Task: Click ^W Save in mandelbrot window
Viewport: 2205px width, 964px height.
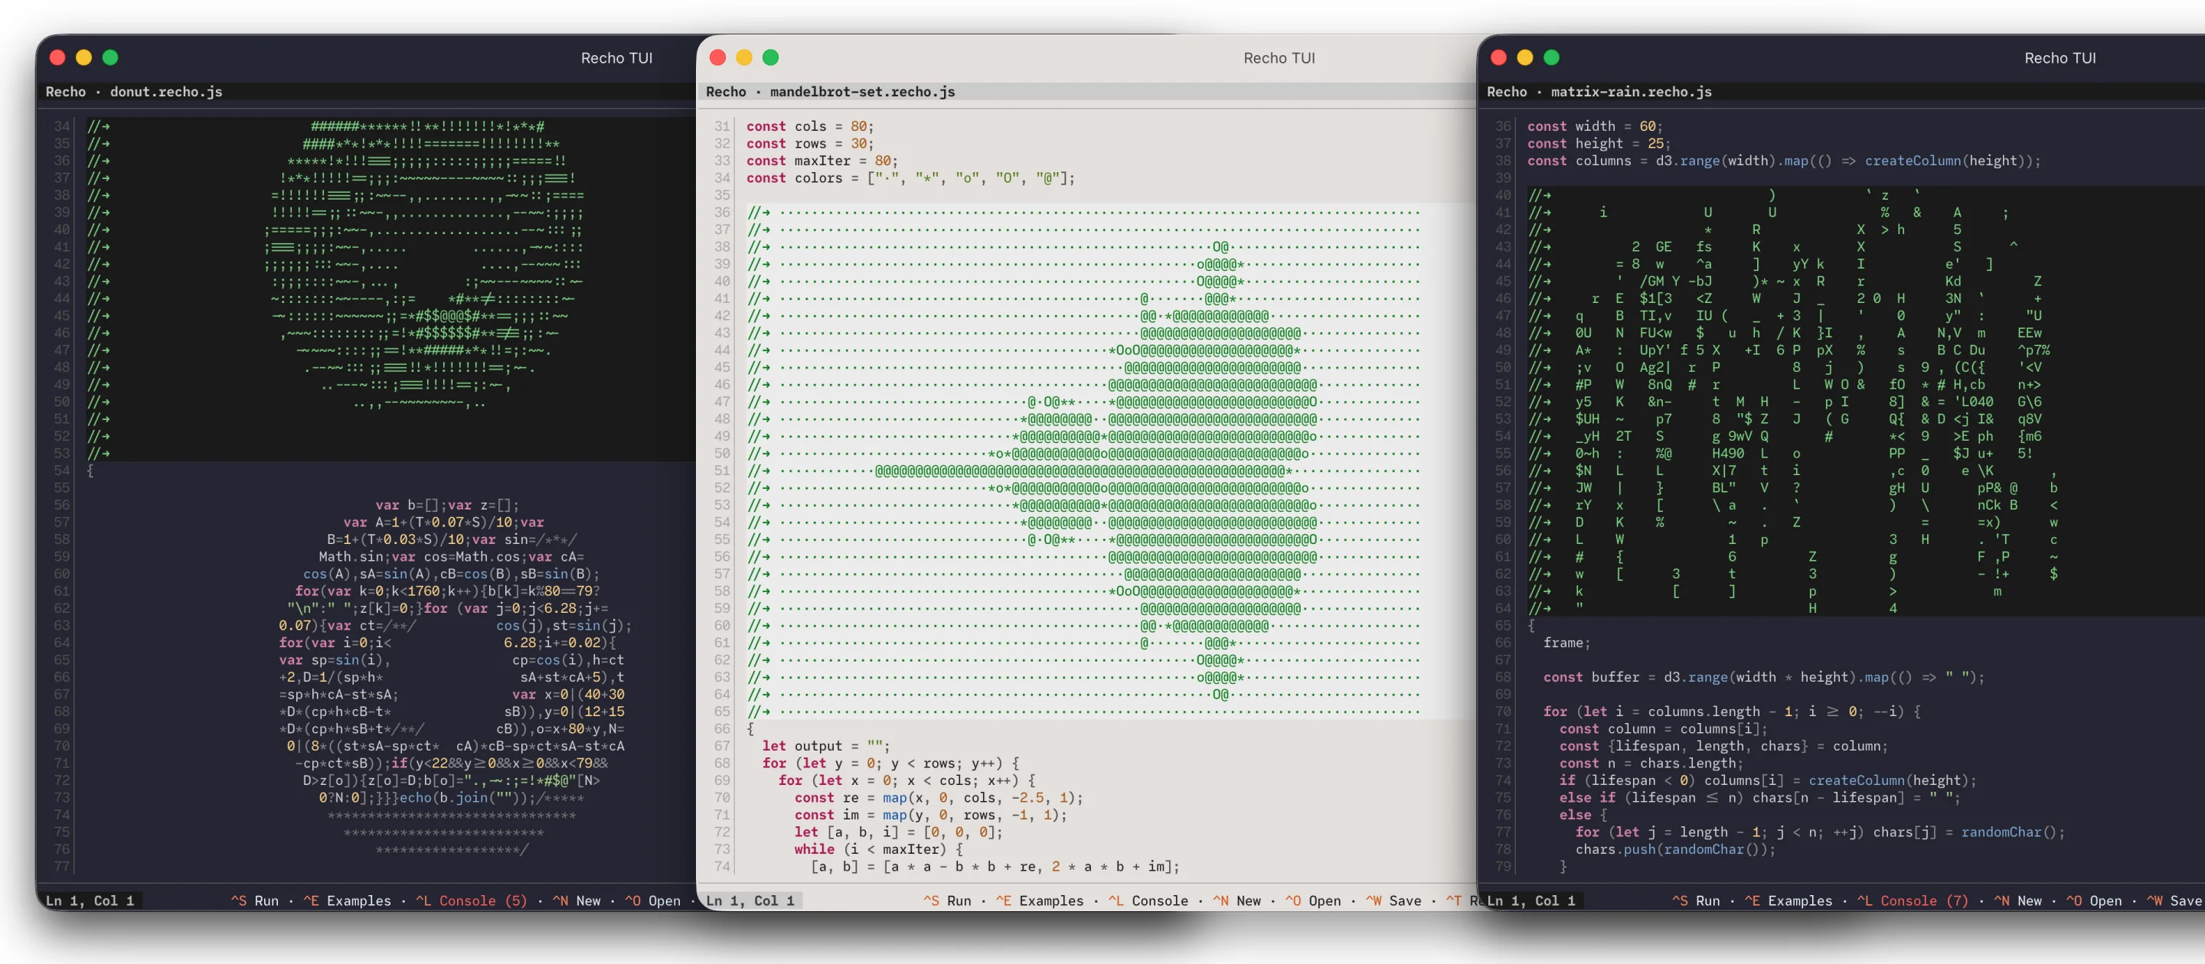Action: tap(1393, 900)
